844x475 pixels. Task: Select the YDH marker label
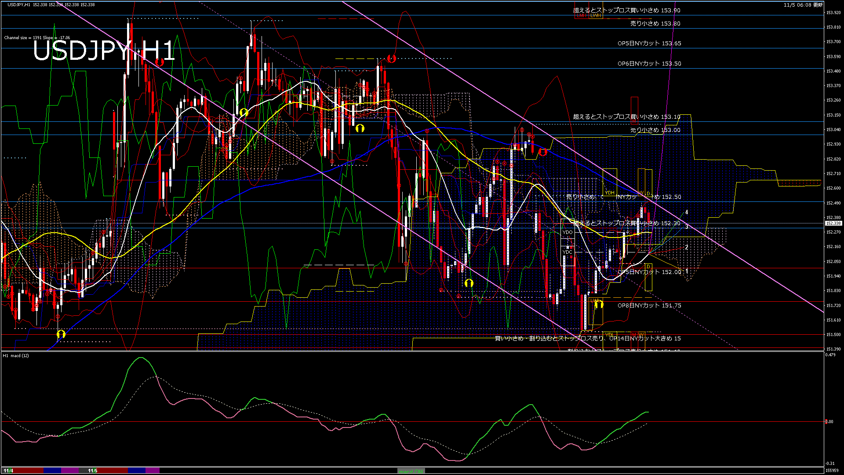[609, 193]
